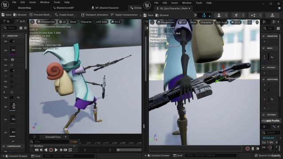Image resolution: width=283 pixels, height=159 pixels.
Task: Toggle loop playback in GrenadeToss timeline
Action: 70,150
